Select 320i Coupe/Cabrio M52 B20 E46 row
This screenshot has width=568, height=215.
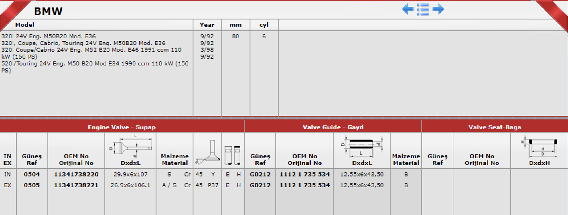(x=91, y=53)
